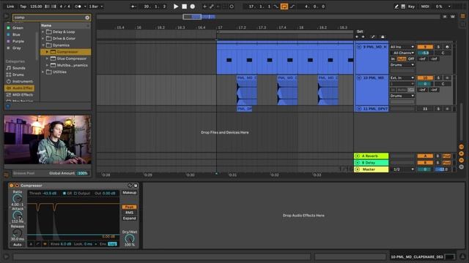
Task: Toggle the computer MIDI keyboard icon
Action: coord(403,7)
